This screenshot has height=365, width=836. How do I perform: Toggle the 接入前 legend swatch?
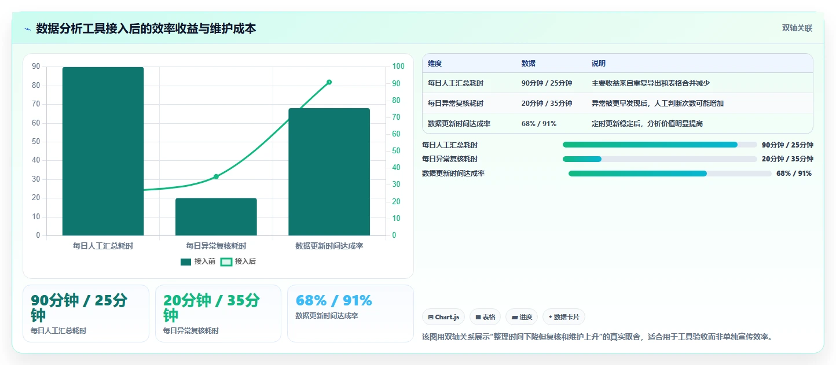point(186,262)
